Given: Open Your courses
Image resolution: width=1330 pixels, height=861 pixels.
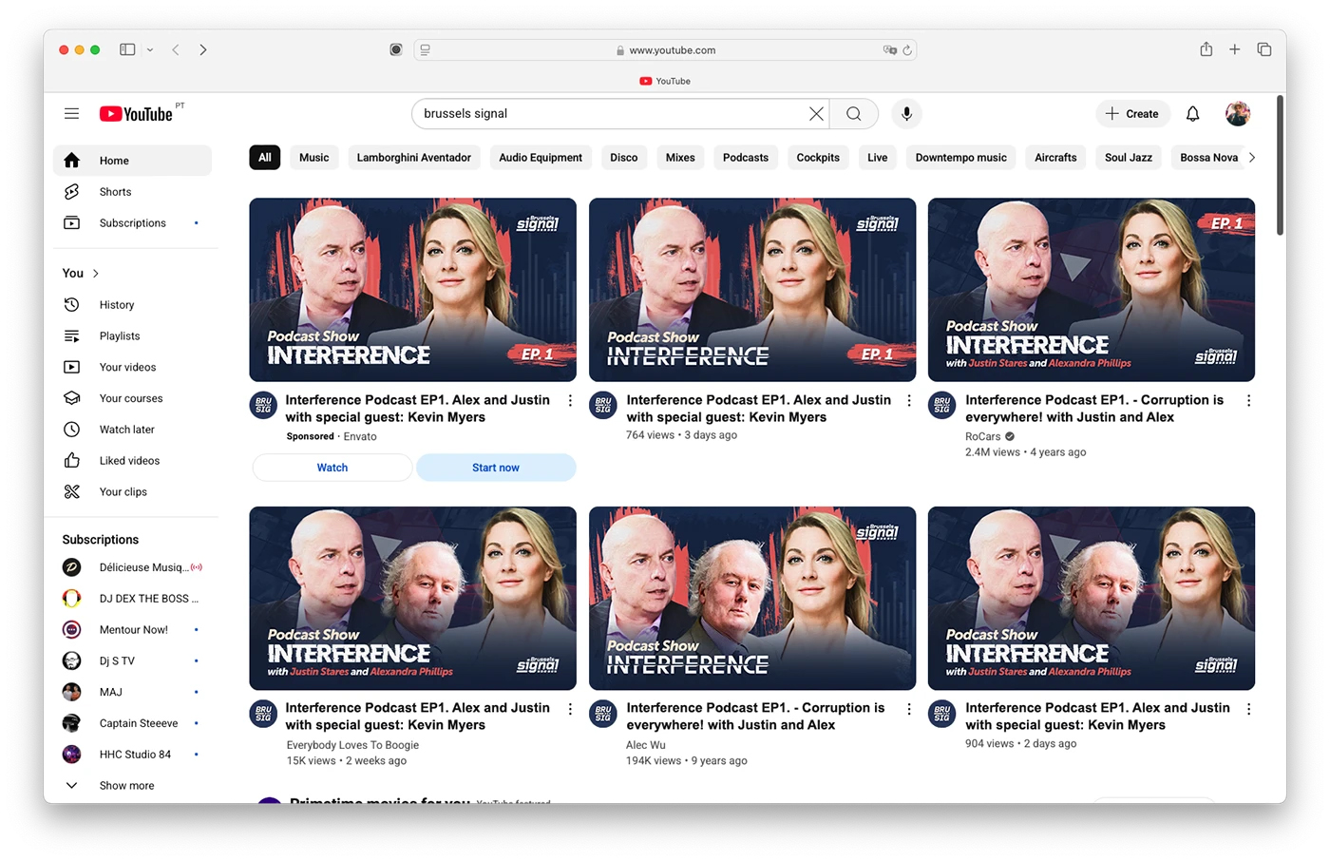Looking at the screenshot, I should click(133, 399).
